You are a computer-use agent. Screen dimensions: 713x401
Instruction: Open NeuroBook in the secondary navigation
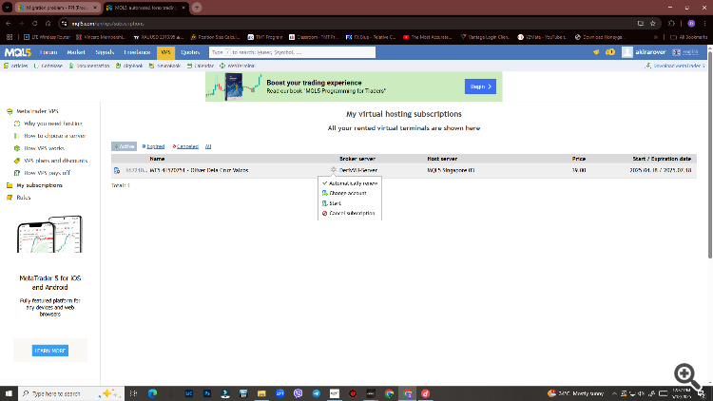tap(164, 66)
